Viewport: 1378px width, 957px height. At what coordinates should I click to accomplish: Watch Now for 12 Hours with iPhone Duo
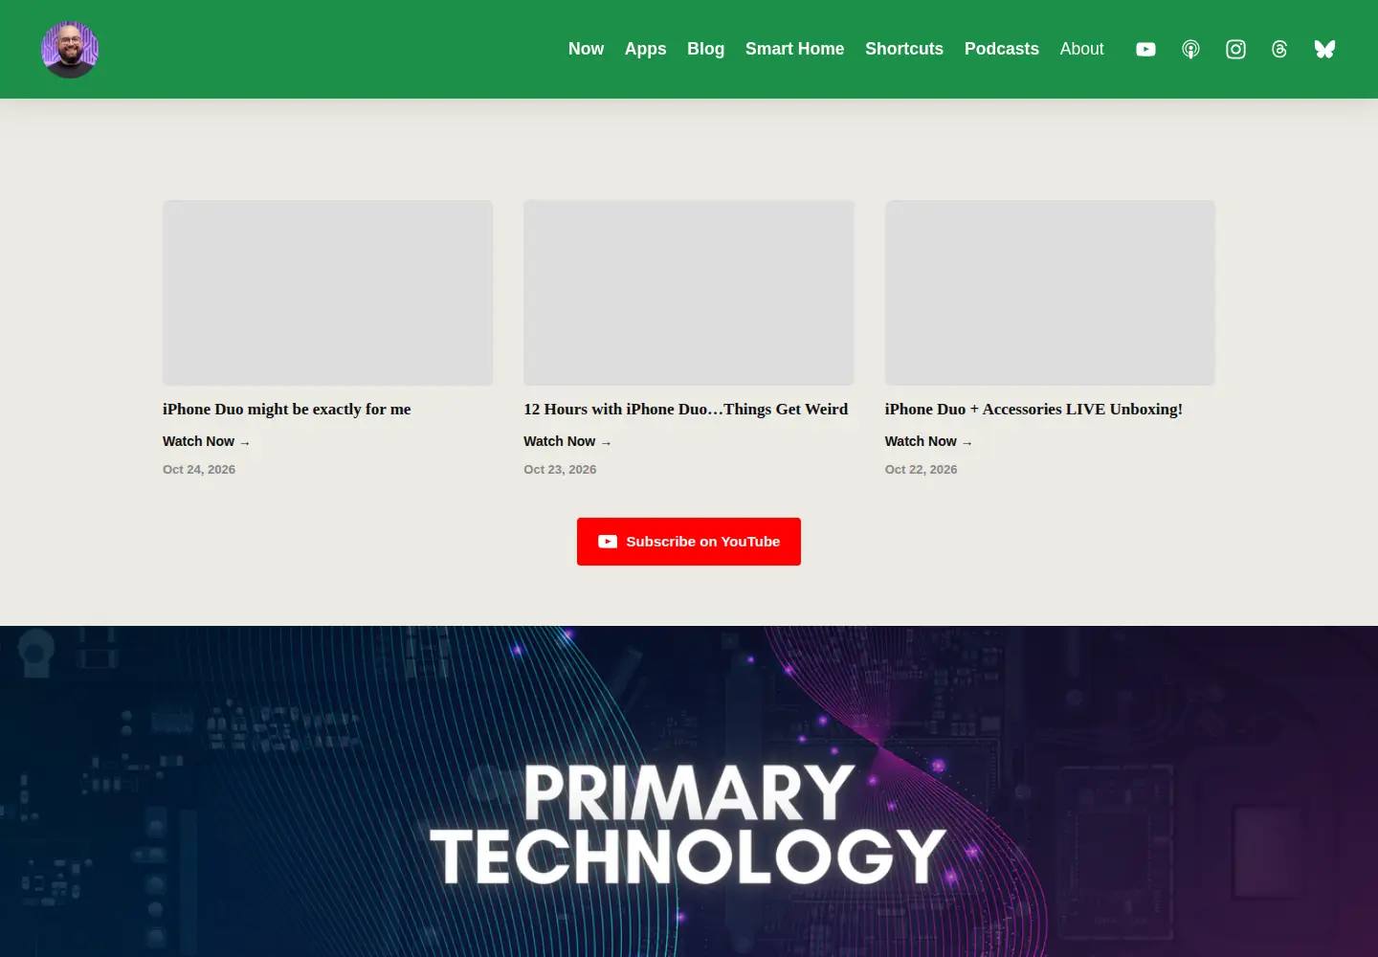tap(567, 441)
